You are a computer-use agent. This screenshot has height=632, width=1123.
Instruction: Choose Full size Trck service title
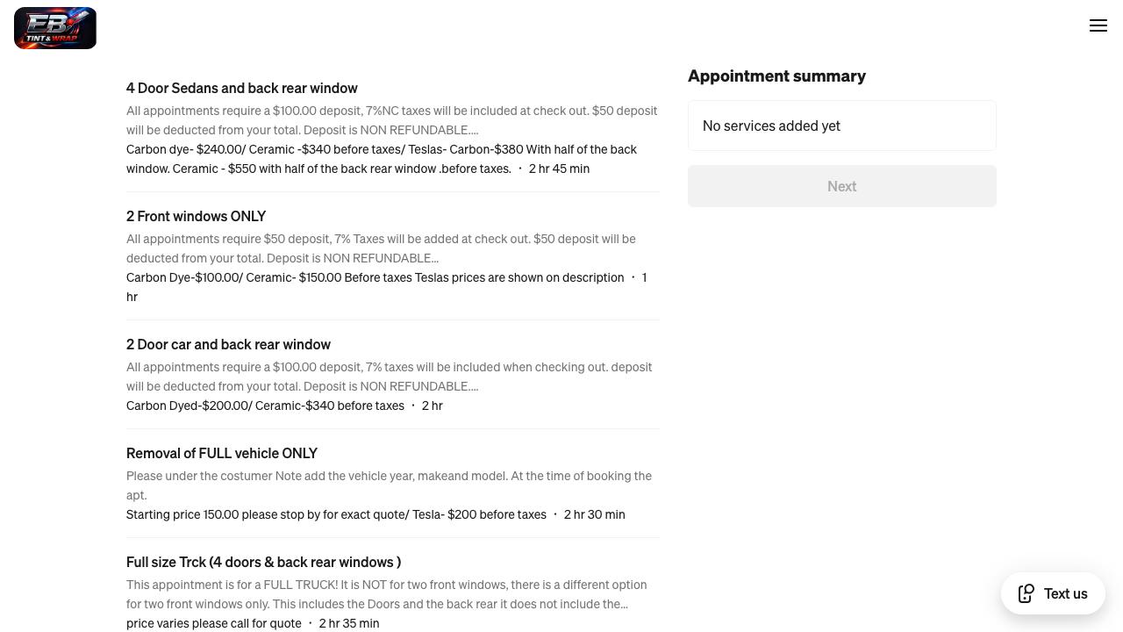pos(263,562)
